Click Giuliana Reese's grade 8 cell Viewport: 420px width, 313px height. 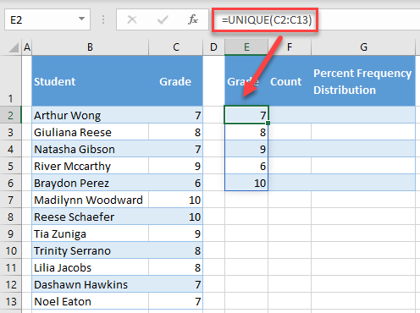176,132
